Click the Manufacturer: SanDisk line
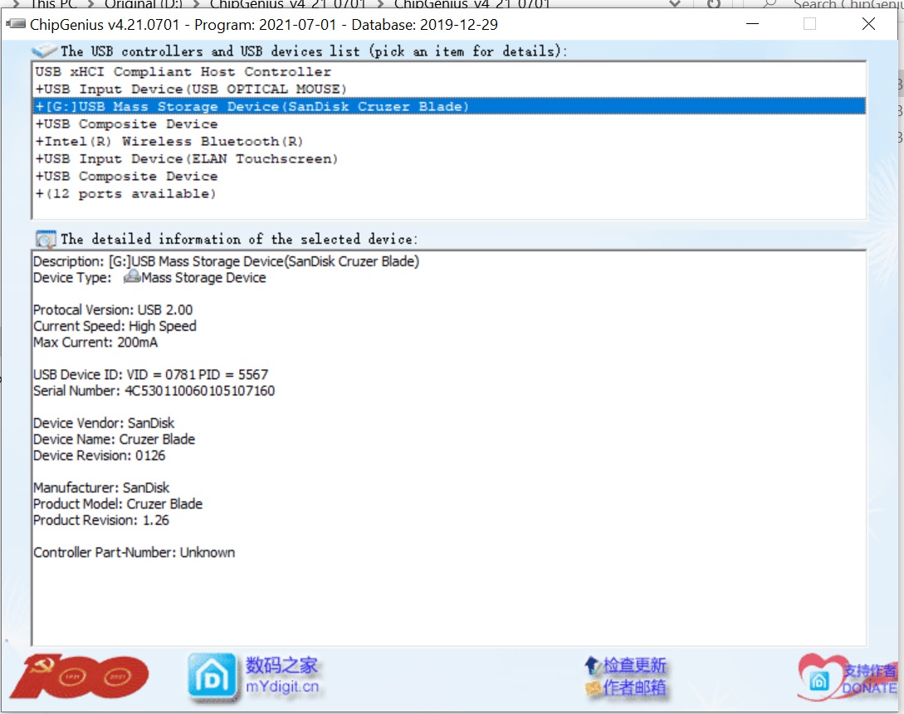Screen dimensions: 904x714 coord(101,488)
